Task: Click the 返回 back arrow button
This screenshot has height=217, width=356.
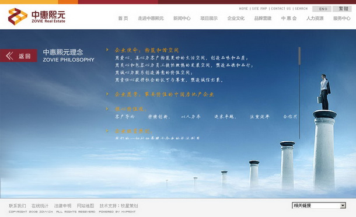Action: click(x=19, y=55)
